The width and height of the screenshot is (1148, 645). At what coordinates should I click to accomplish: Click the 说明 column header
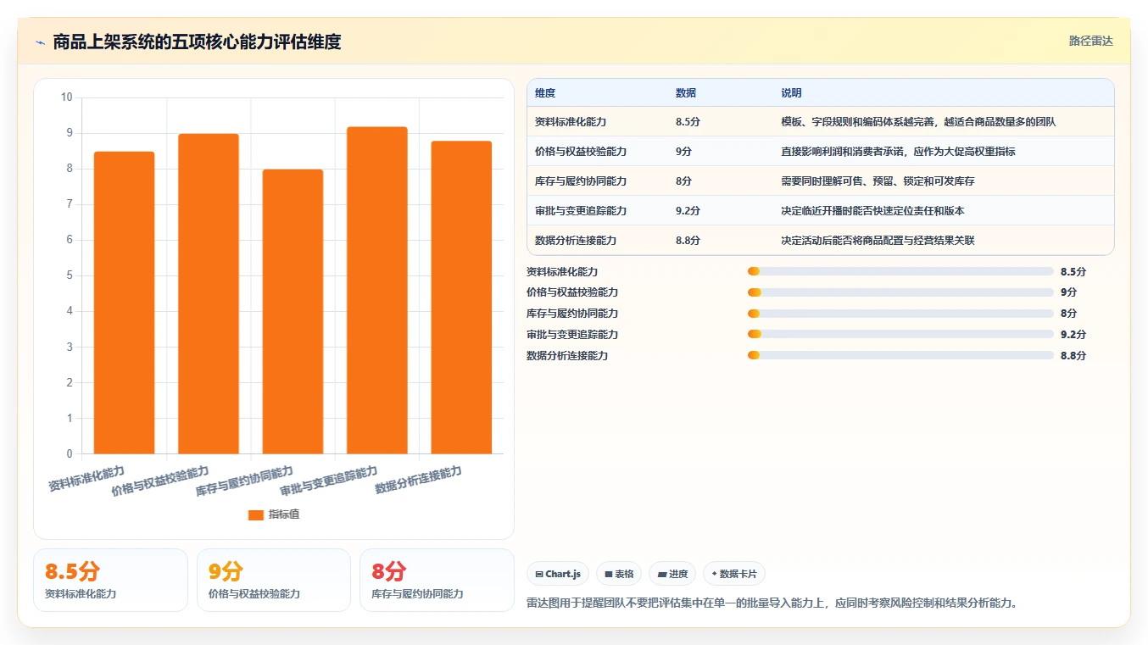[x=791, y=93]
